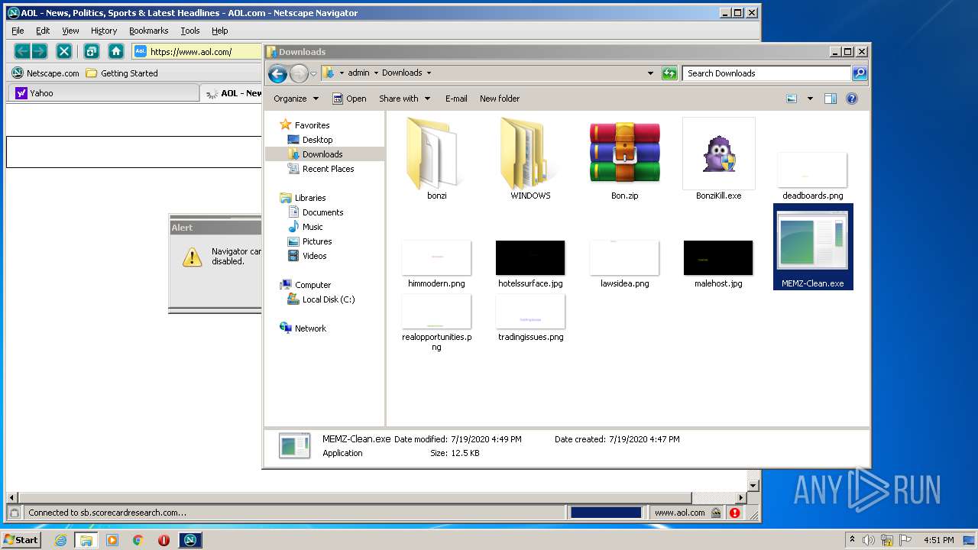Open Windows Media Player from taskbar
The image size is (978, 550).
pos(112,540)
